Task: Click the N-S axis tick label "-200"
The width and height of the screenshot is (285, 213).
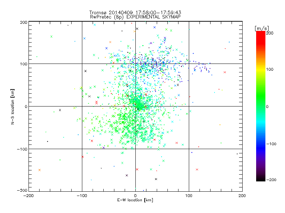Action: coord(22,190)
